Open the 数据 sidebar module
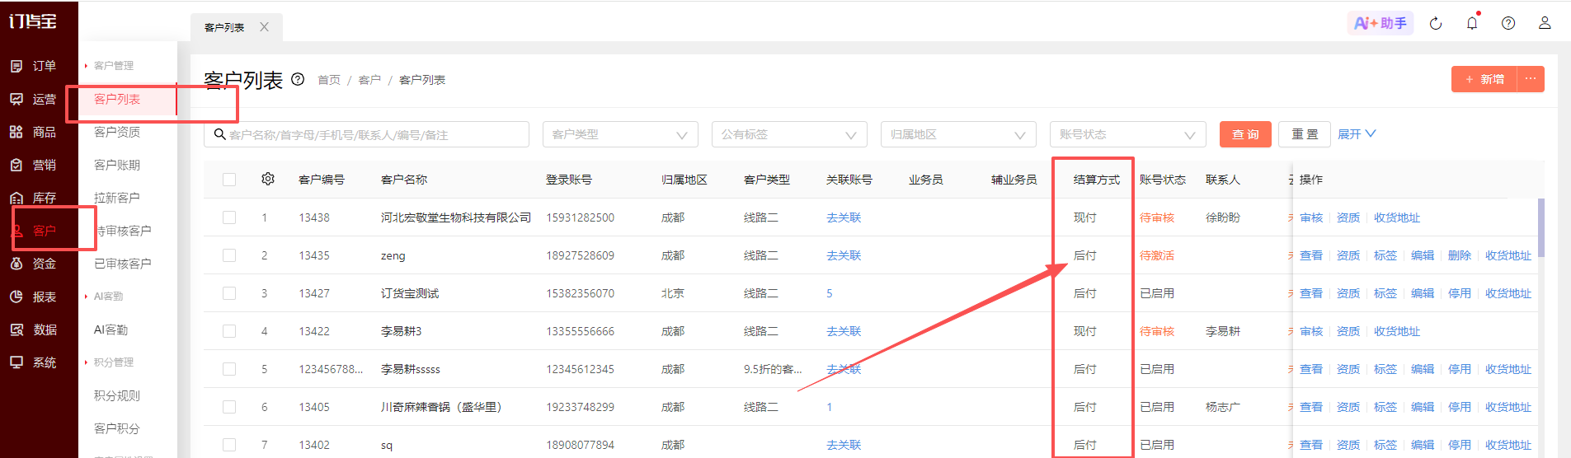 click(33, 329)
